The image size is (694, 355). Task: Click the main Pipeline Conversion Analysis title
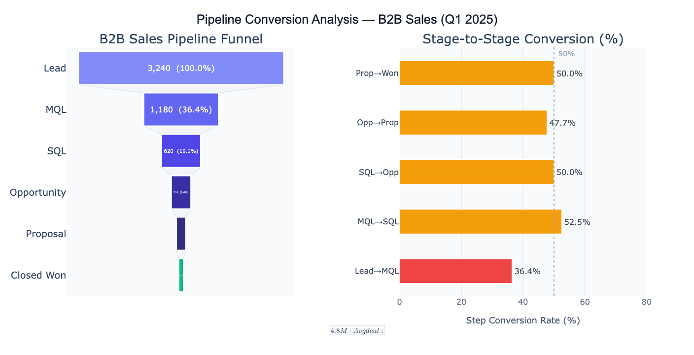(347, 20)
